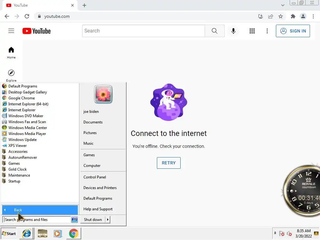Viewport: 320px width, 240px height.
Task: Launch Windows Update
Action: [22, 140]
